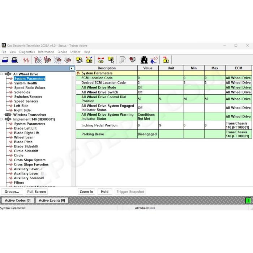Viewport: 253px width, 253px height.
Task: Select Speed Ratio Values in the tree
Action: [x=30, y=87]
